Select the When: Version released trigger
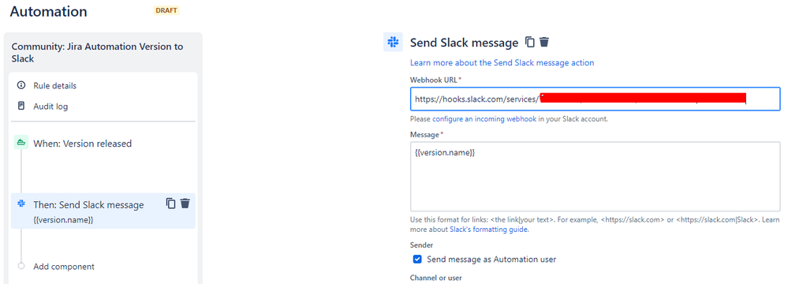 [82, 144]
